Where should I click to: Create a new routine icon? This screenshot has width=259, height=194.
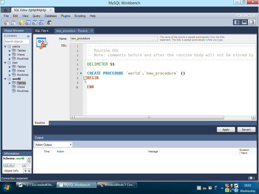pyautogui.click(x=41, y=22)
